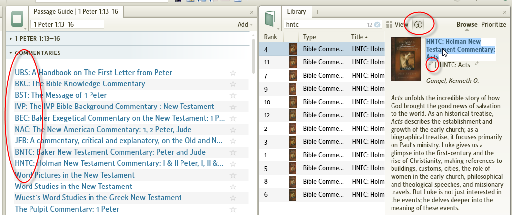
Task: Click the cover icon in rank 1 row
Action: 292,155
